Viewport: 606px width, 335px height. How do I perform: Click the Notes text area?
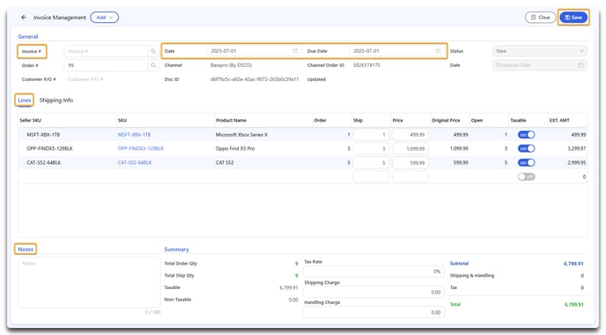89,283
